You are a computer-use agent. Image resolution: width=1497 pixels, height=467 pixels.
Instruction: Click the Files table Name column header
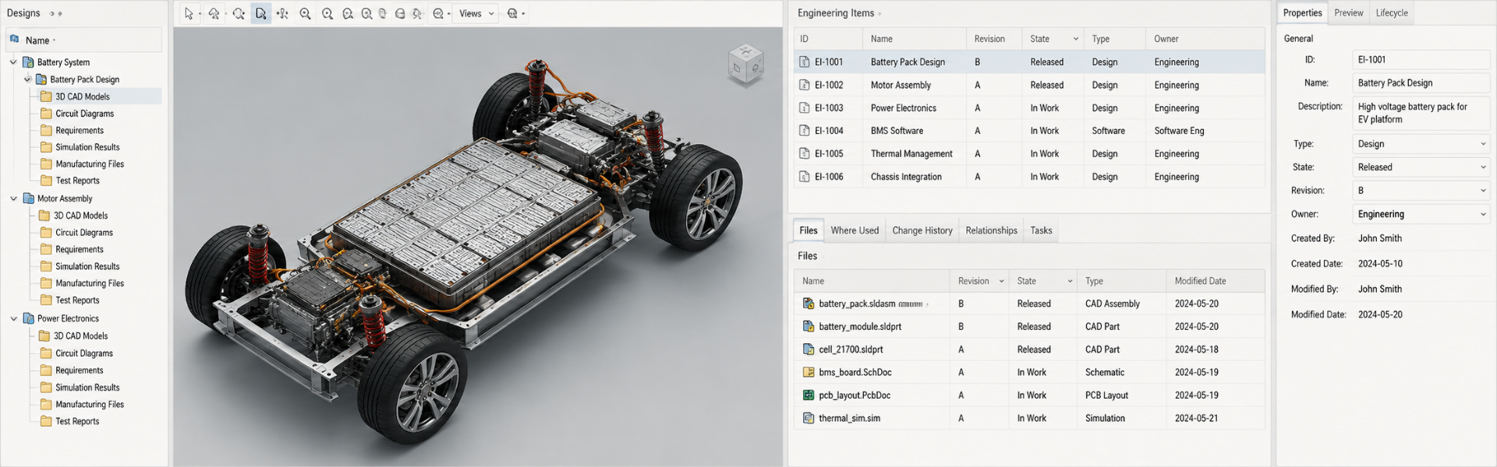click(x=872, y=281)
